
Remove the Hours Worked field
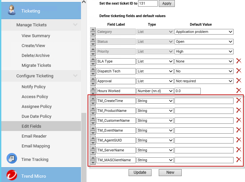pos(238,91)
